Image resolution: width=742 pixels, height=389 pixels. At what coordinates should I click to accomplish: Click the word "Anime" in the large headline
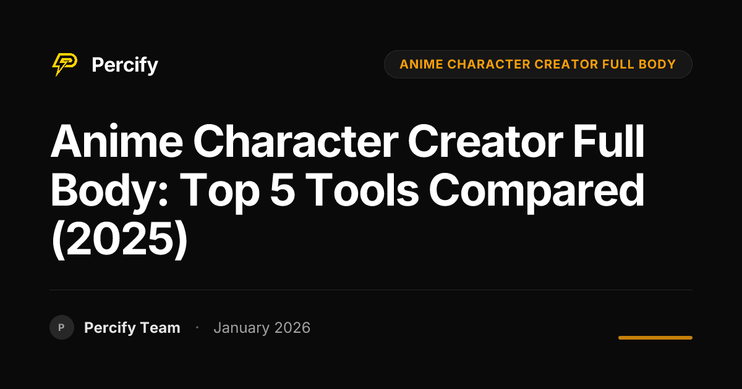pyautogui.click(x=116, y=142)
